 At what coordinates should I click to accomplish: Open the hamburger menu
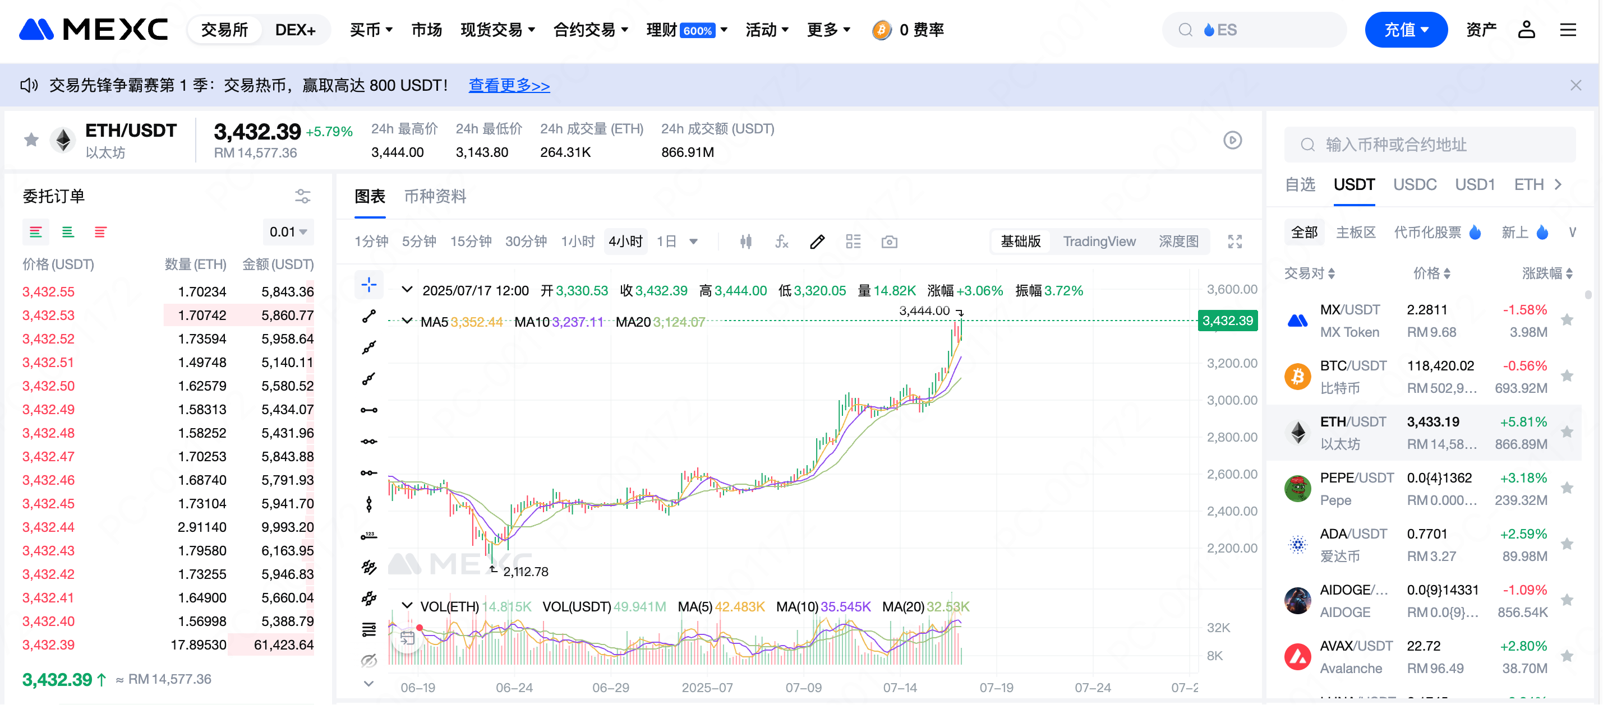[1568, 29]
